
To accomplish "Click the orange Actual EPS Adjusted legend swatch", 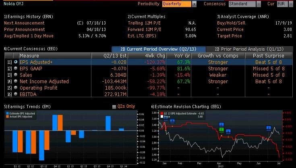I will (8, 117).
